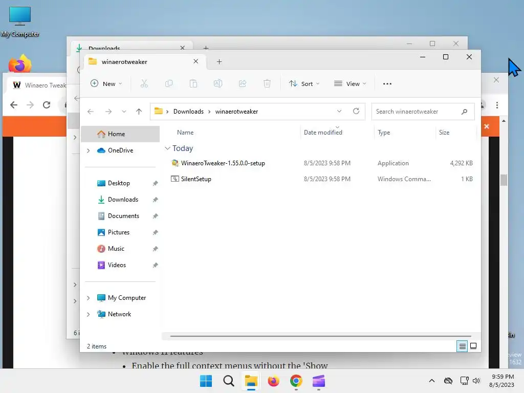Open recent locations chevron beside forward arrow
Image resolution: width=524 pixels, height=393 pixels.
(124, 111)
